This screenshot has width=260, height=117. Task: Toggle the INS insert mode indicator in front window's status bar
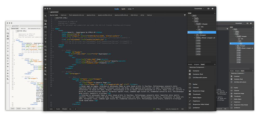click(x=183, y=109)
